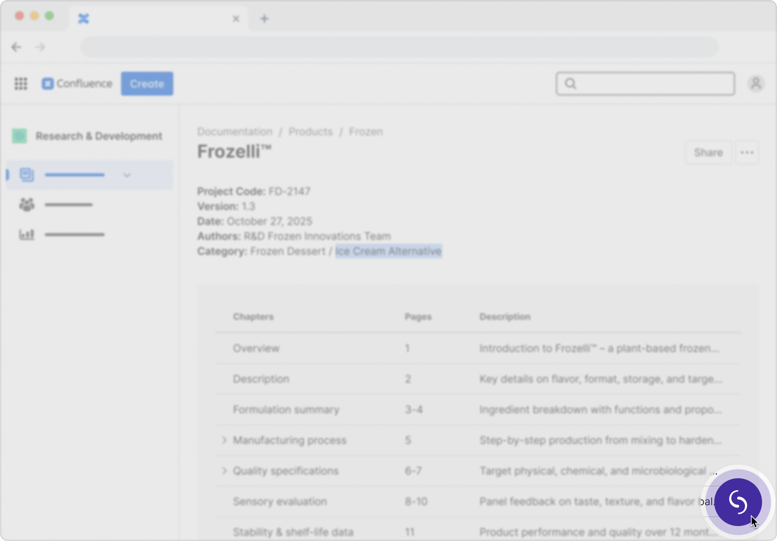The height and width of the screenshot is (541, 777).
Task: Expand the Quality specifications chapter
Action: (x=224, y=471)
